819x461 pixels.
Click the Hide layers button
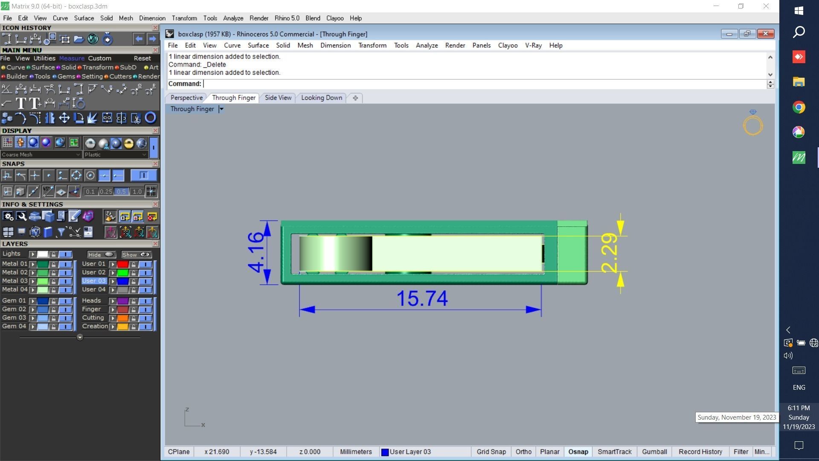101,254
